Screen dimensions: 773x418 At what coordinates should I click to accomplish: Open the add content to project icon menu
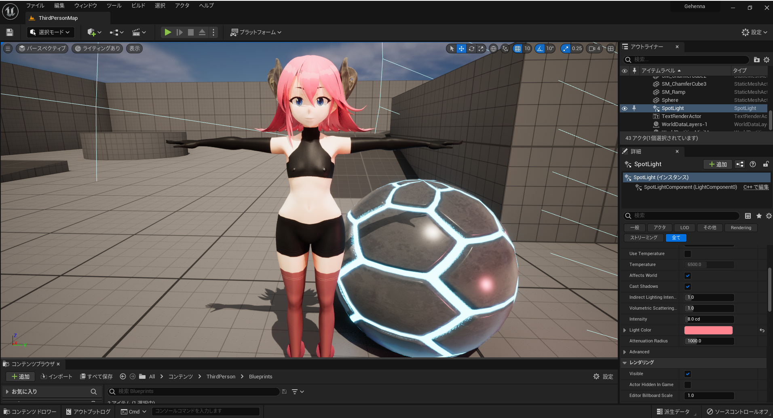coord(94,32)
